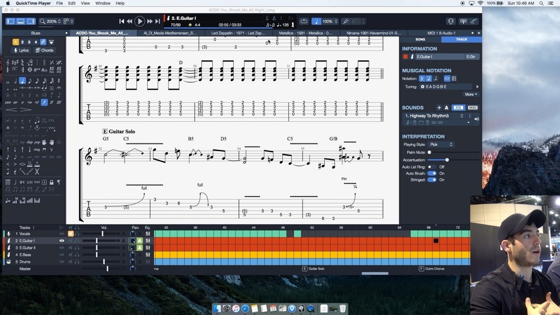Jump to the first bar
The height and width of the screenshot is (315, 560).
[x=122, y=21]
